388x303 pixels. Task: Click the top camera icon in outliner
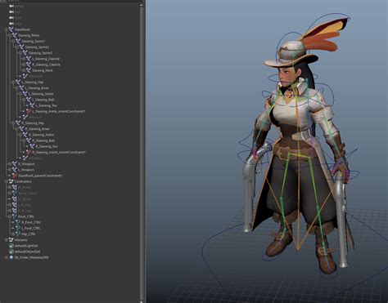[x=11, y=12]
